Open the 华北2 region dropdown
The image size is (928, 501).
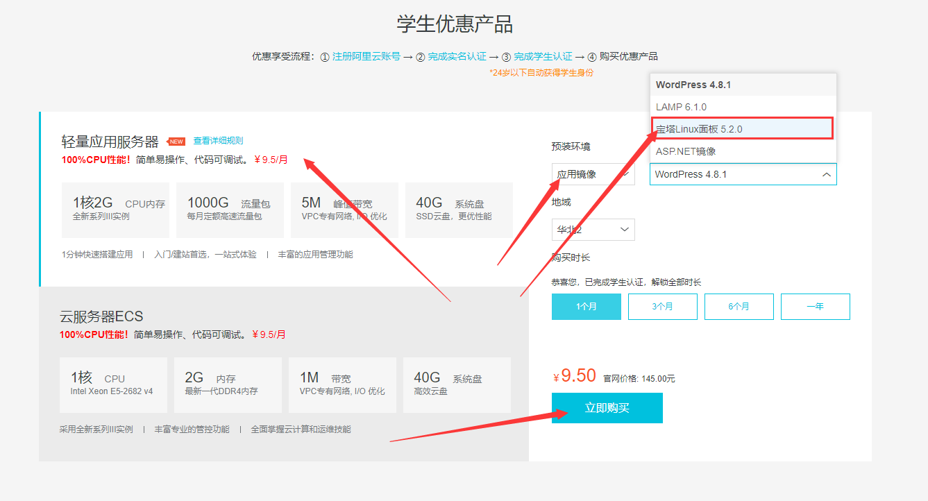pyautogui.click(x=593, y=230)
